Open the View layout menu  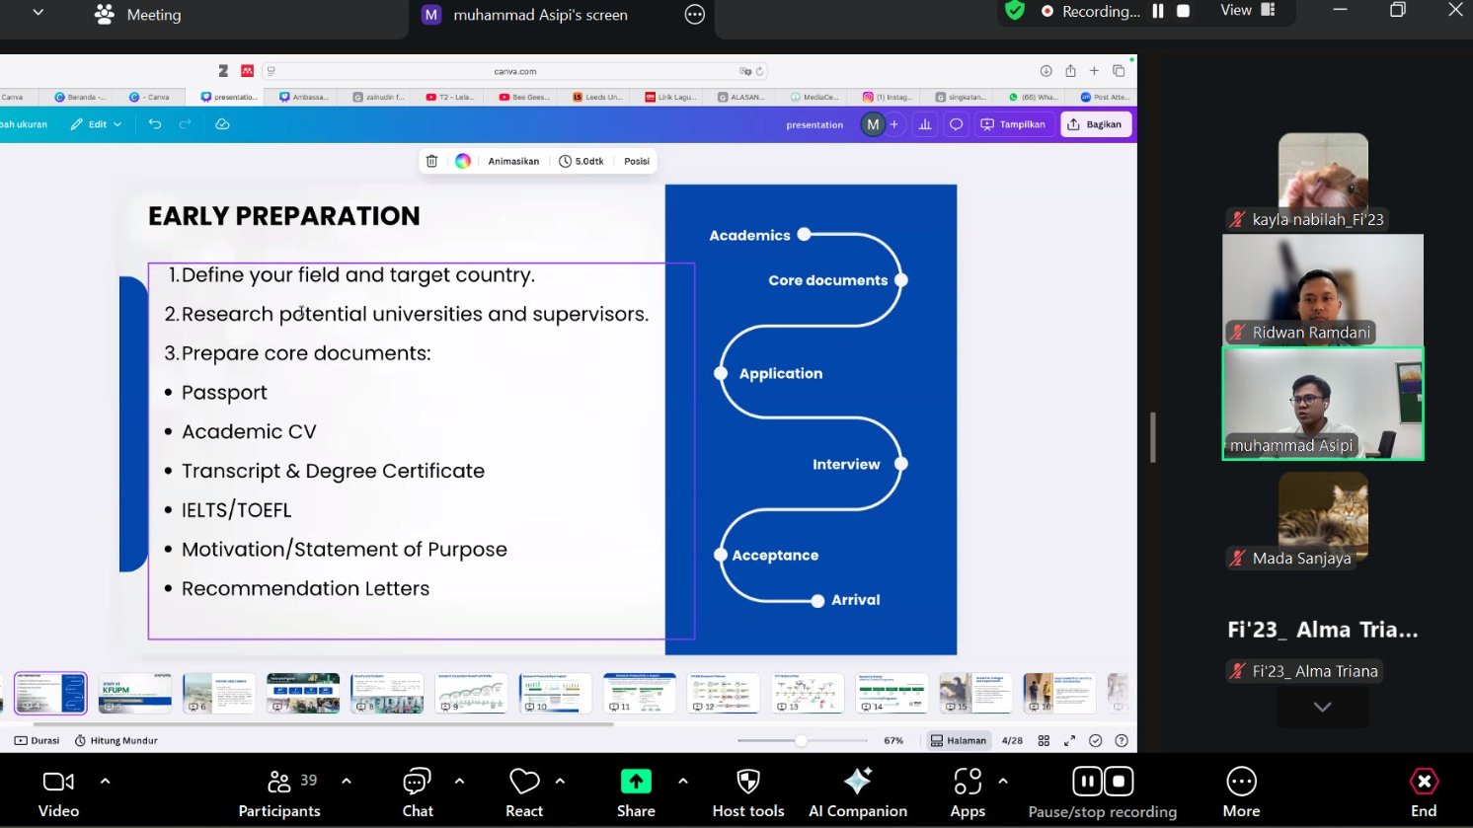(1248, 11)
